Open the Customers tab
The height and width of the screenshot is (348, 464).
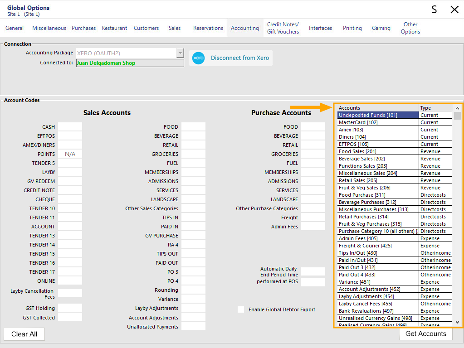tap(146, 28)
